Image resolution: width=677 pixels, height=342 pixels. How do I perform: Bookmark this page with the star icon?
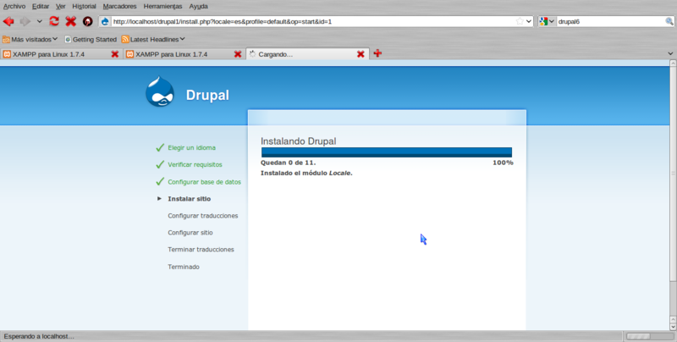(x=519, y=21)
